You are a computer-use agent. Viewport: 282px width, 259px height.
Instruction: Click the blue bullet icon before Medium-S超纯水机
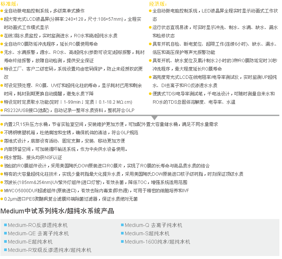click(122, 233)
